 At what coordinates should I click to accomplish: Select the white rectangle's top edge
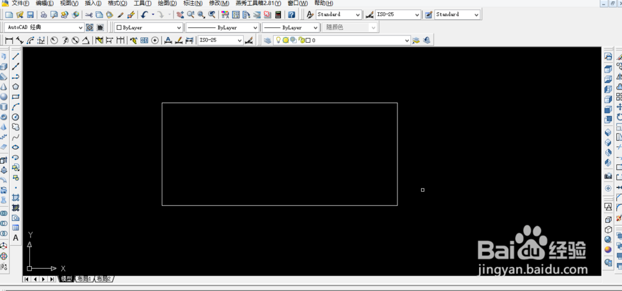pyautogui.click(x=280, y=103)
